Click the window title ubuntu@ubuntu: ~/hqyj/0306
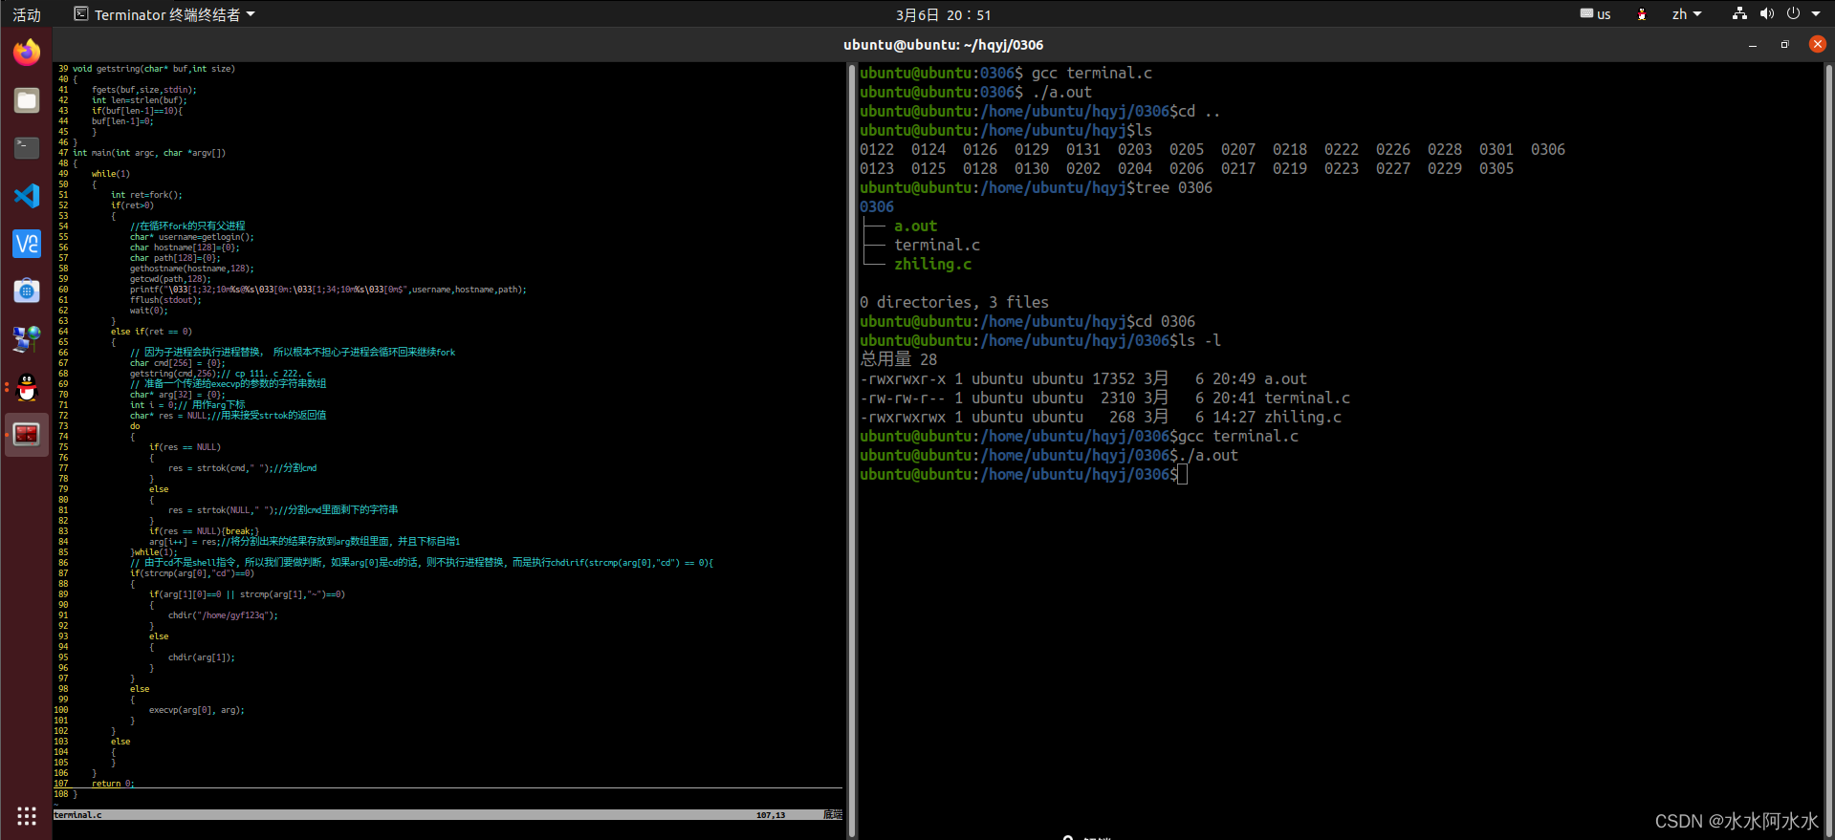 pos(943,45)
